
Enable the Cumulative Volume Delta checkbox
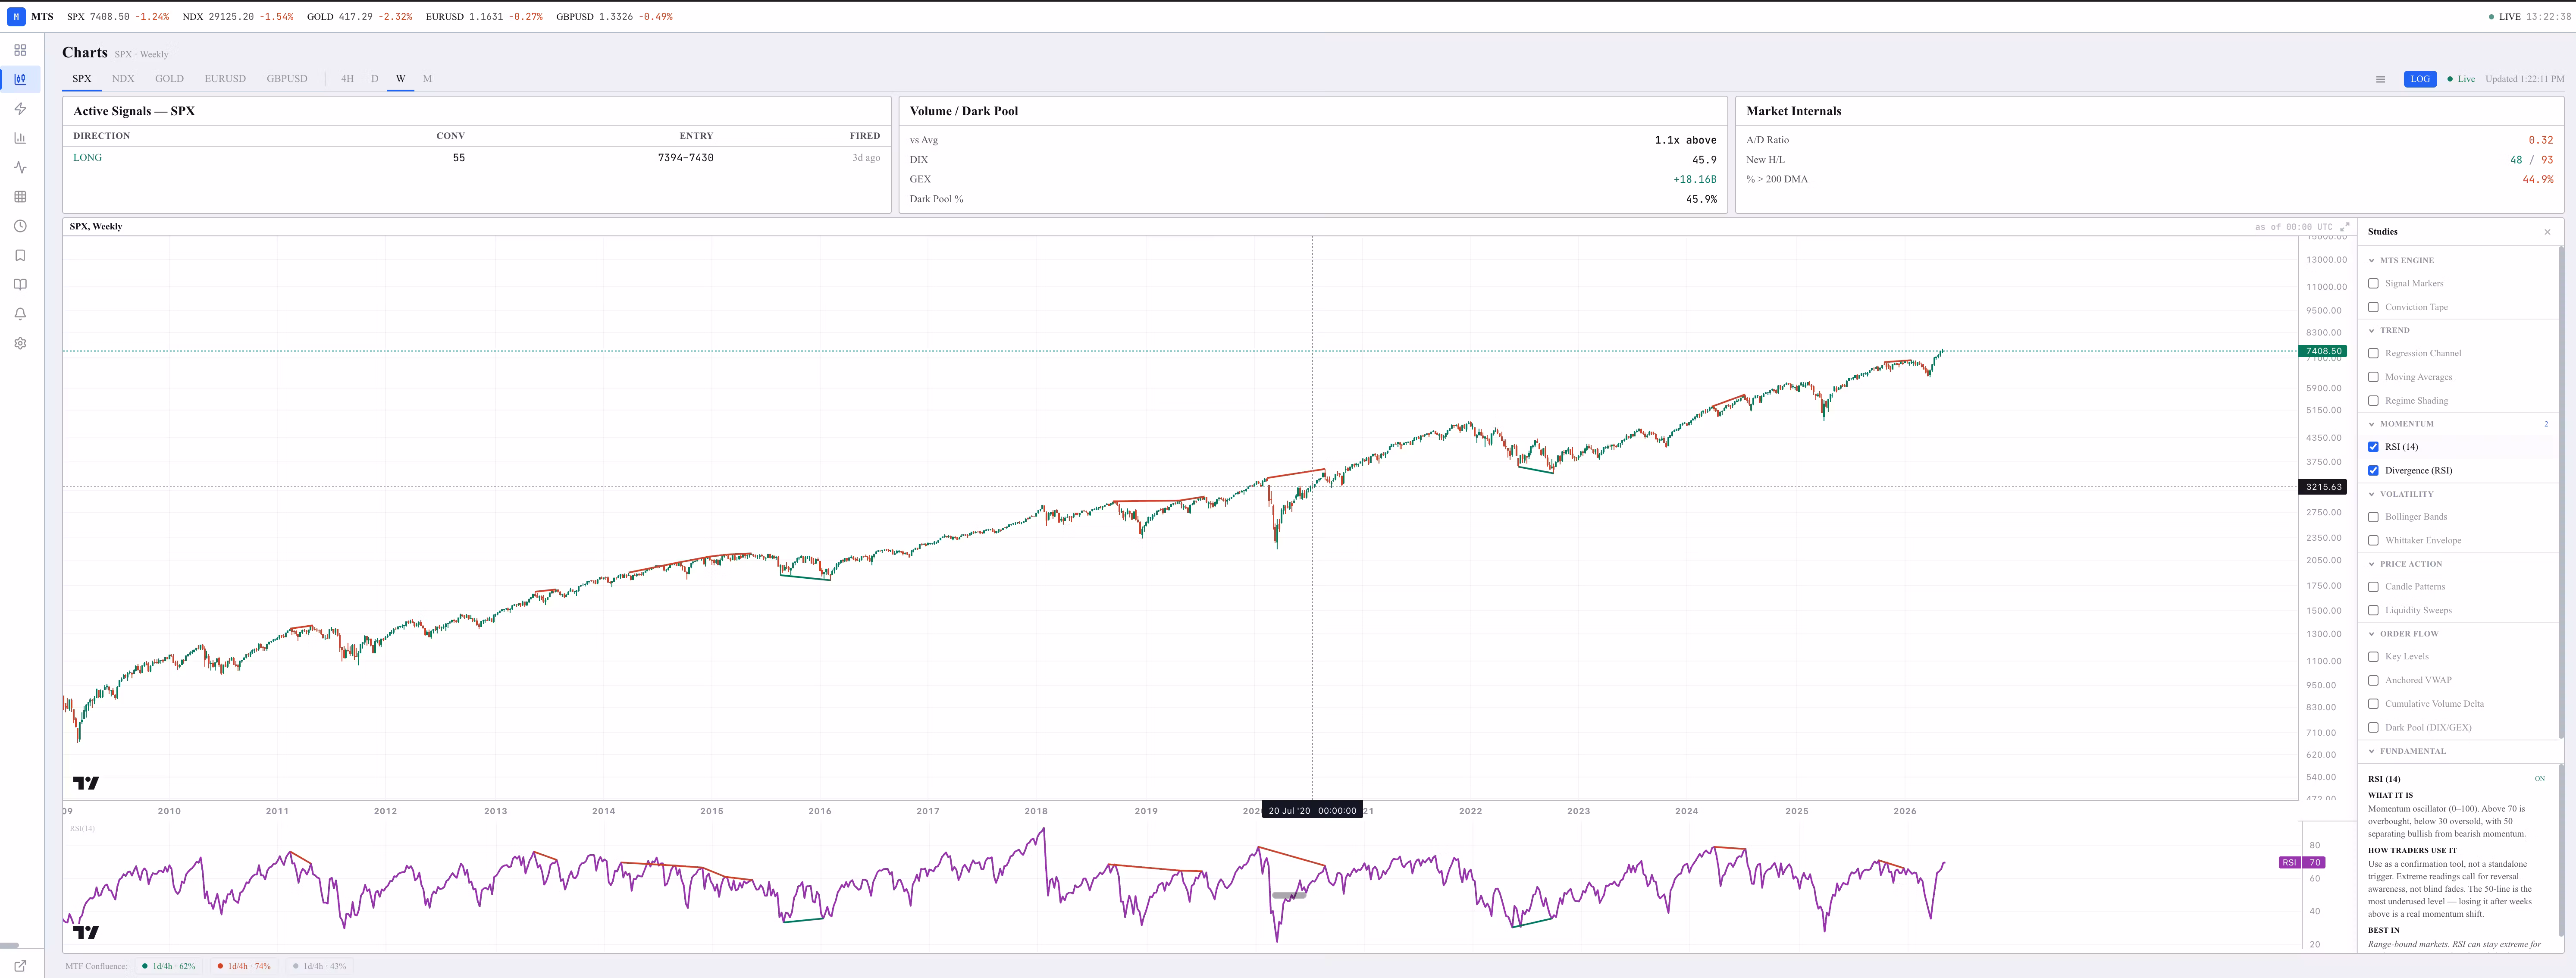(2373, 704)
